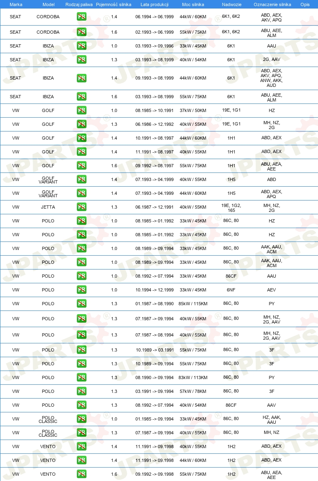The image size is (318, 481).
Task: Click JETTA model cell
Action: pos(48,207)
